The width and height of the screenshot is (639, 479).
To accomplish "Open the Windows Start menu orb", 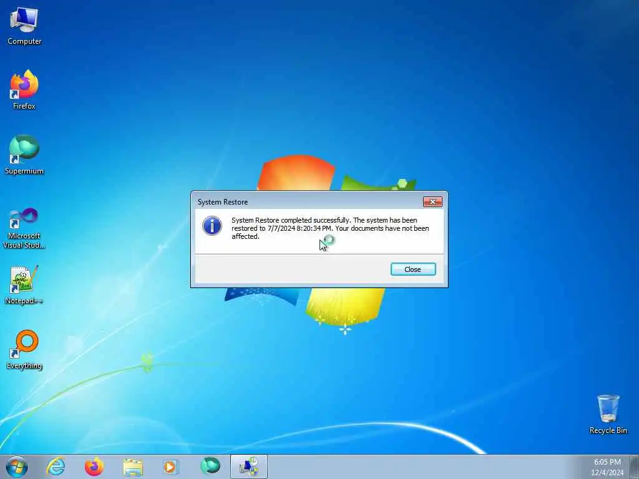I will coord(17,467).
